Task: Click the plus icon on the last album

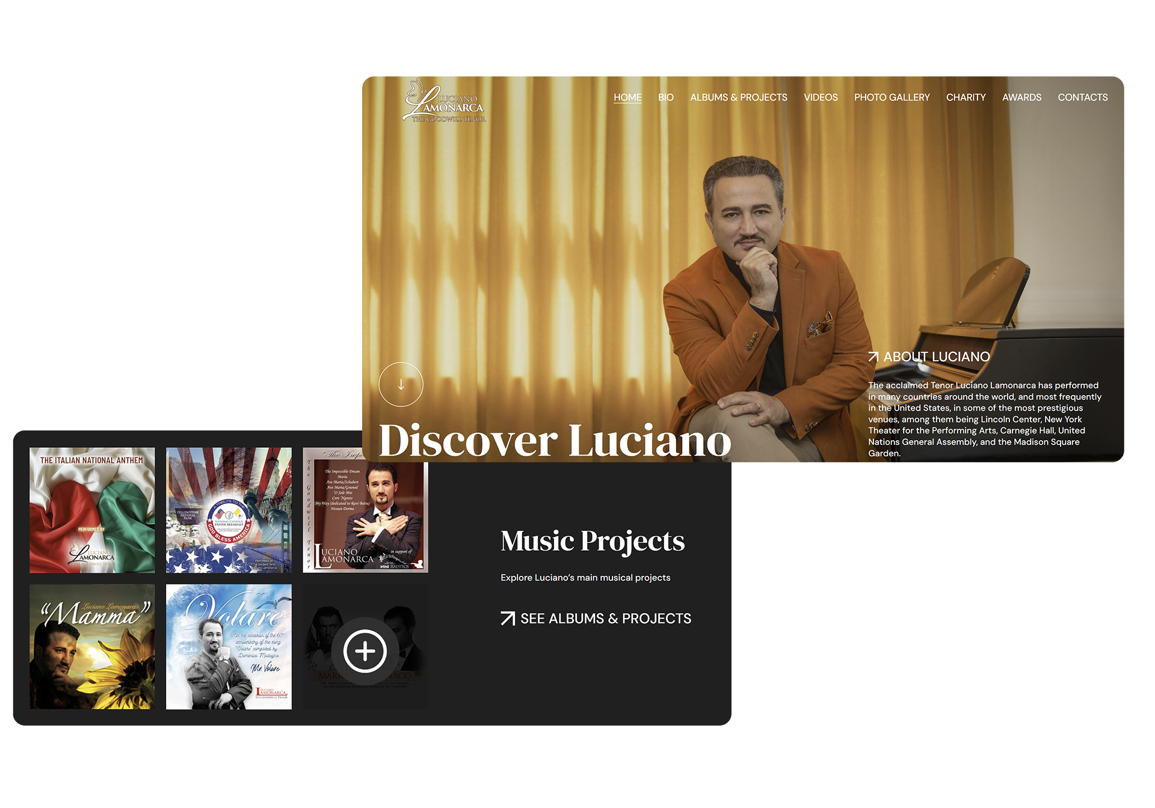Action: (x=365, y=651)
